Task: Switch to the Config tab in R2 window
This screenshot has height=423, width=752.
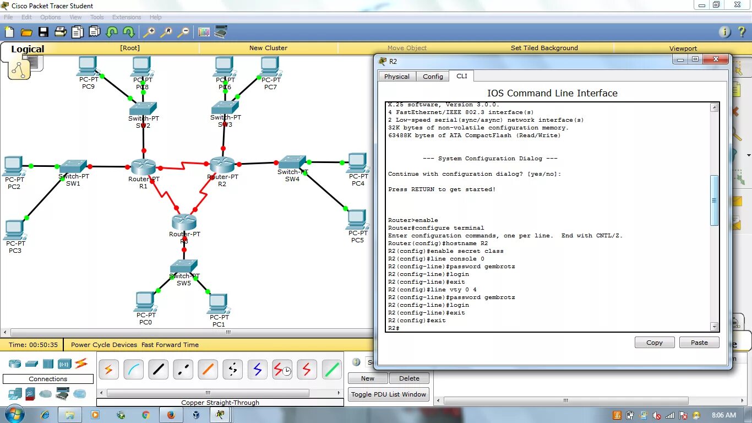Action: (x=433, y=77)
